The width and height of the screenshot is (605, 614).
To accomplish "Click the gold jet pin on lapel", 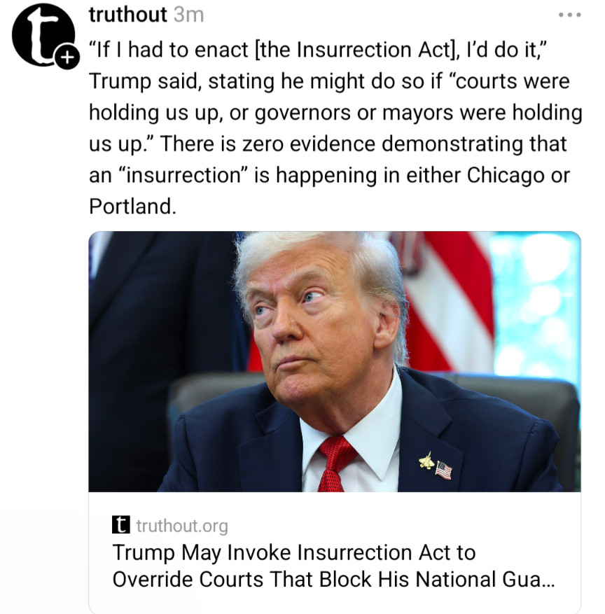I will [x=425, y=460].
